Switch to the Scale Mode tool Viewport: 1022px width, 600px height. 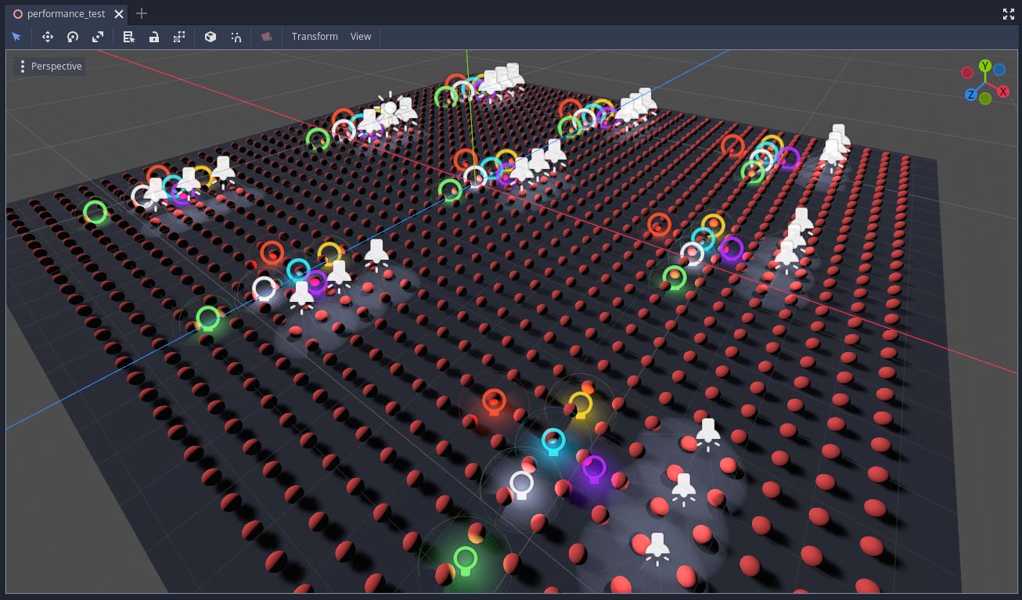click(98, 37)
